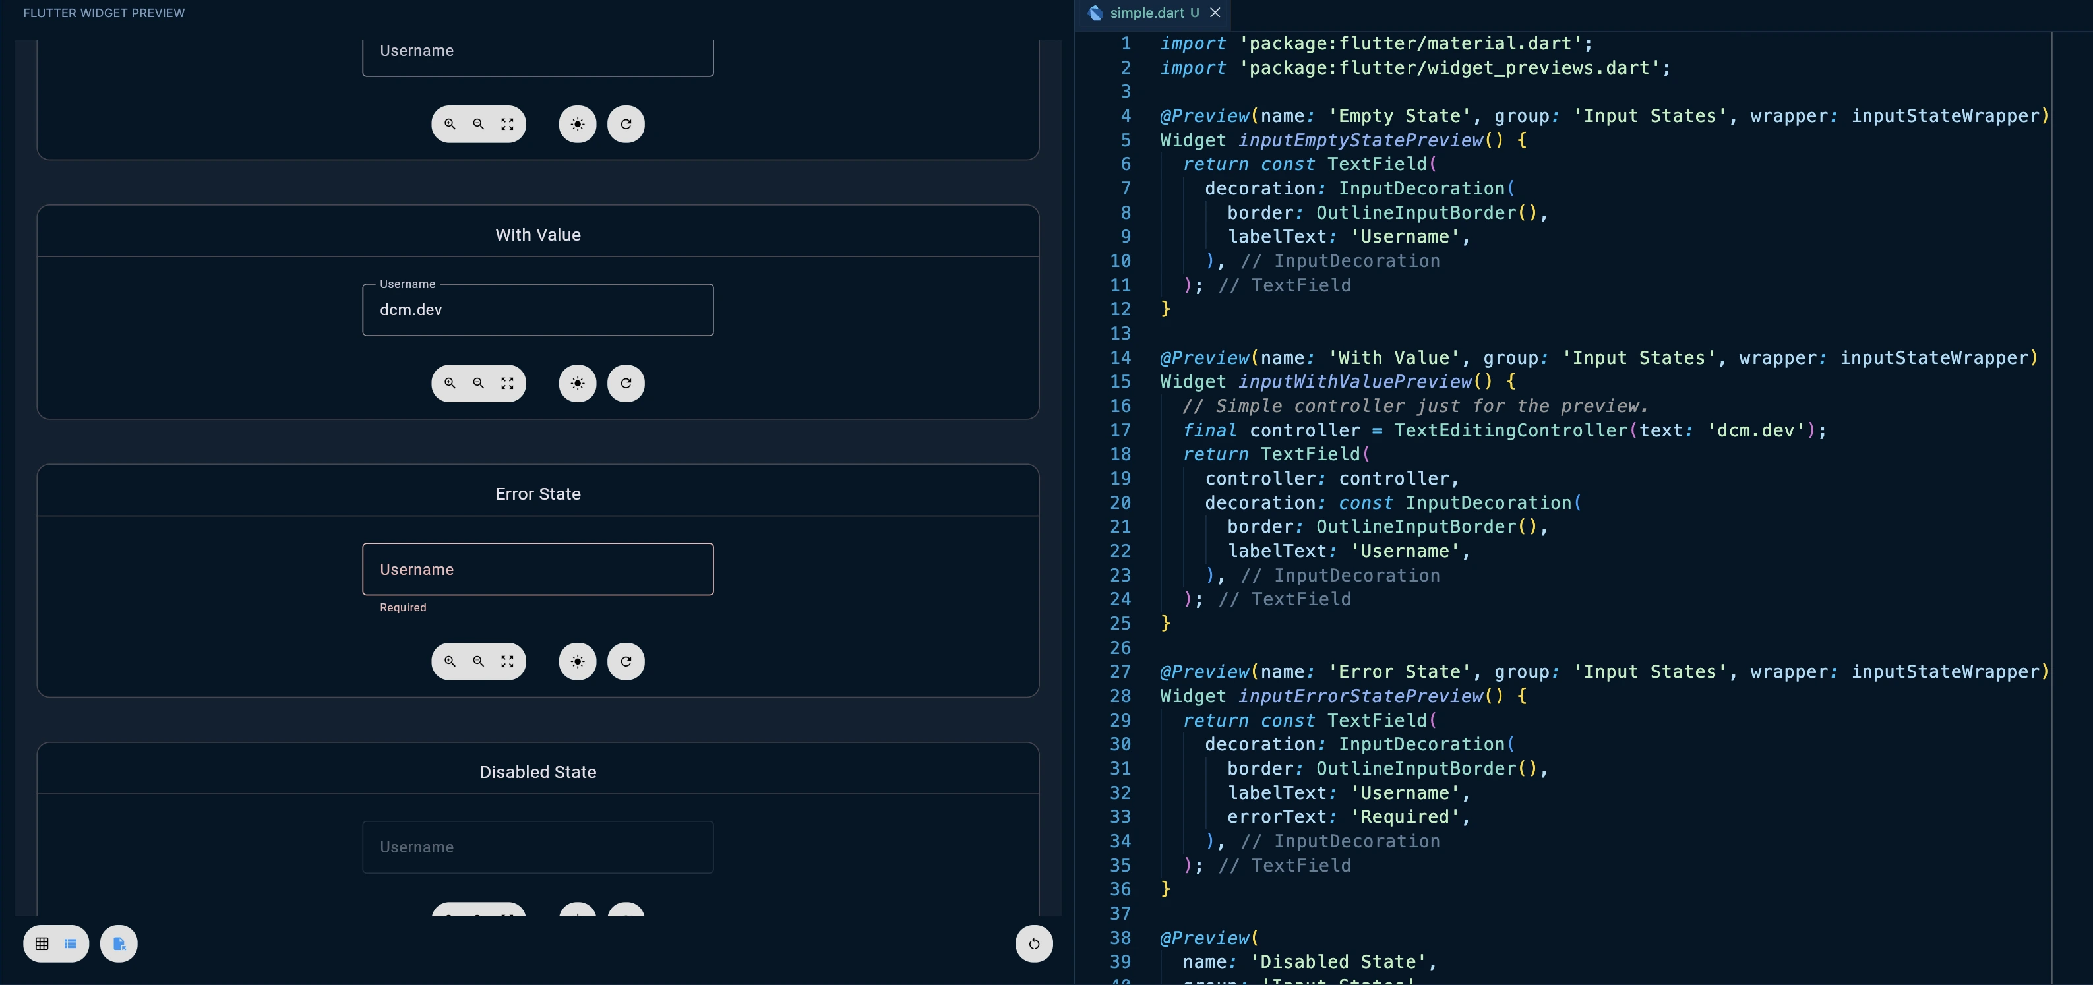
Task: Restart the widget previews
Action: coord(1033,943)
